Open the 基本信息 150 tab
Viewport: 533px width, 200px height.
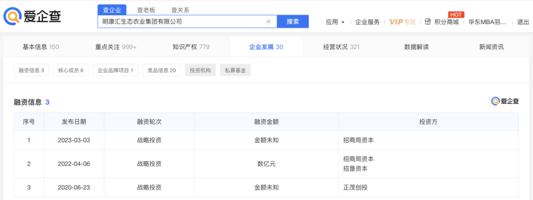click(40, 47)
